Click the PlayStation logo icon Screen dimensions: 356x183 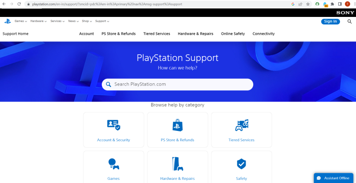point(8,21)
